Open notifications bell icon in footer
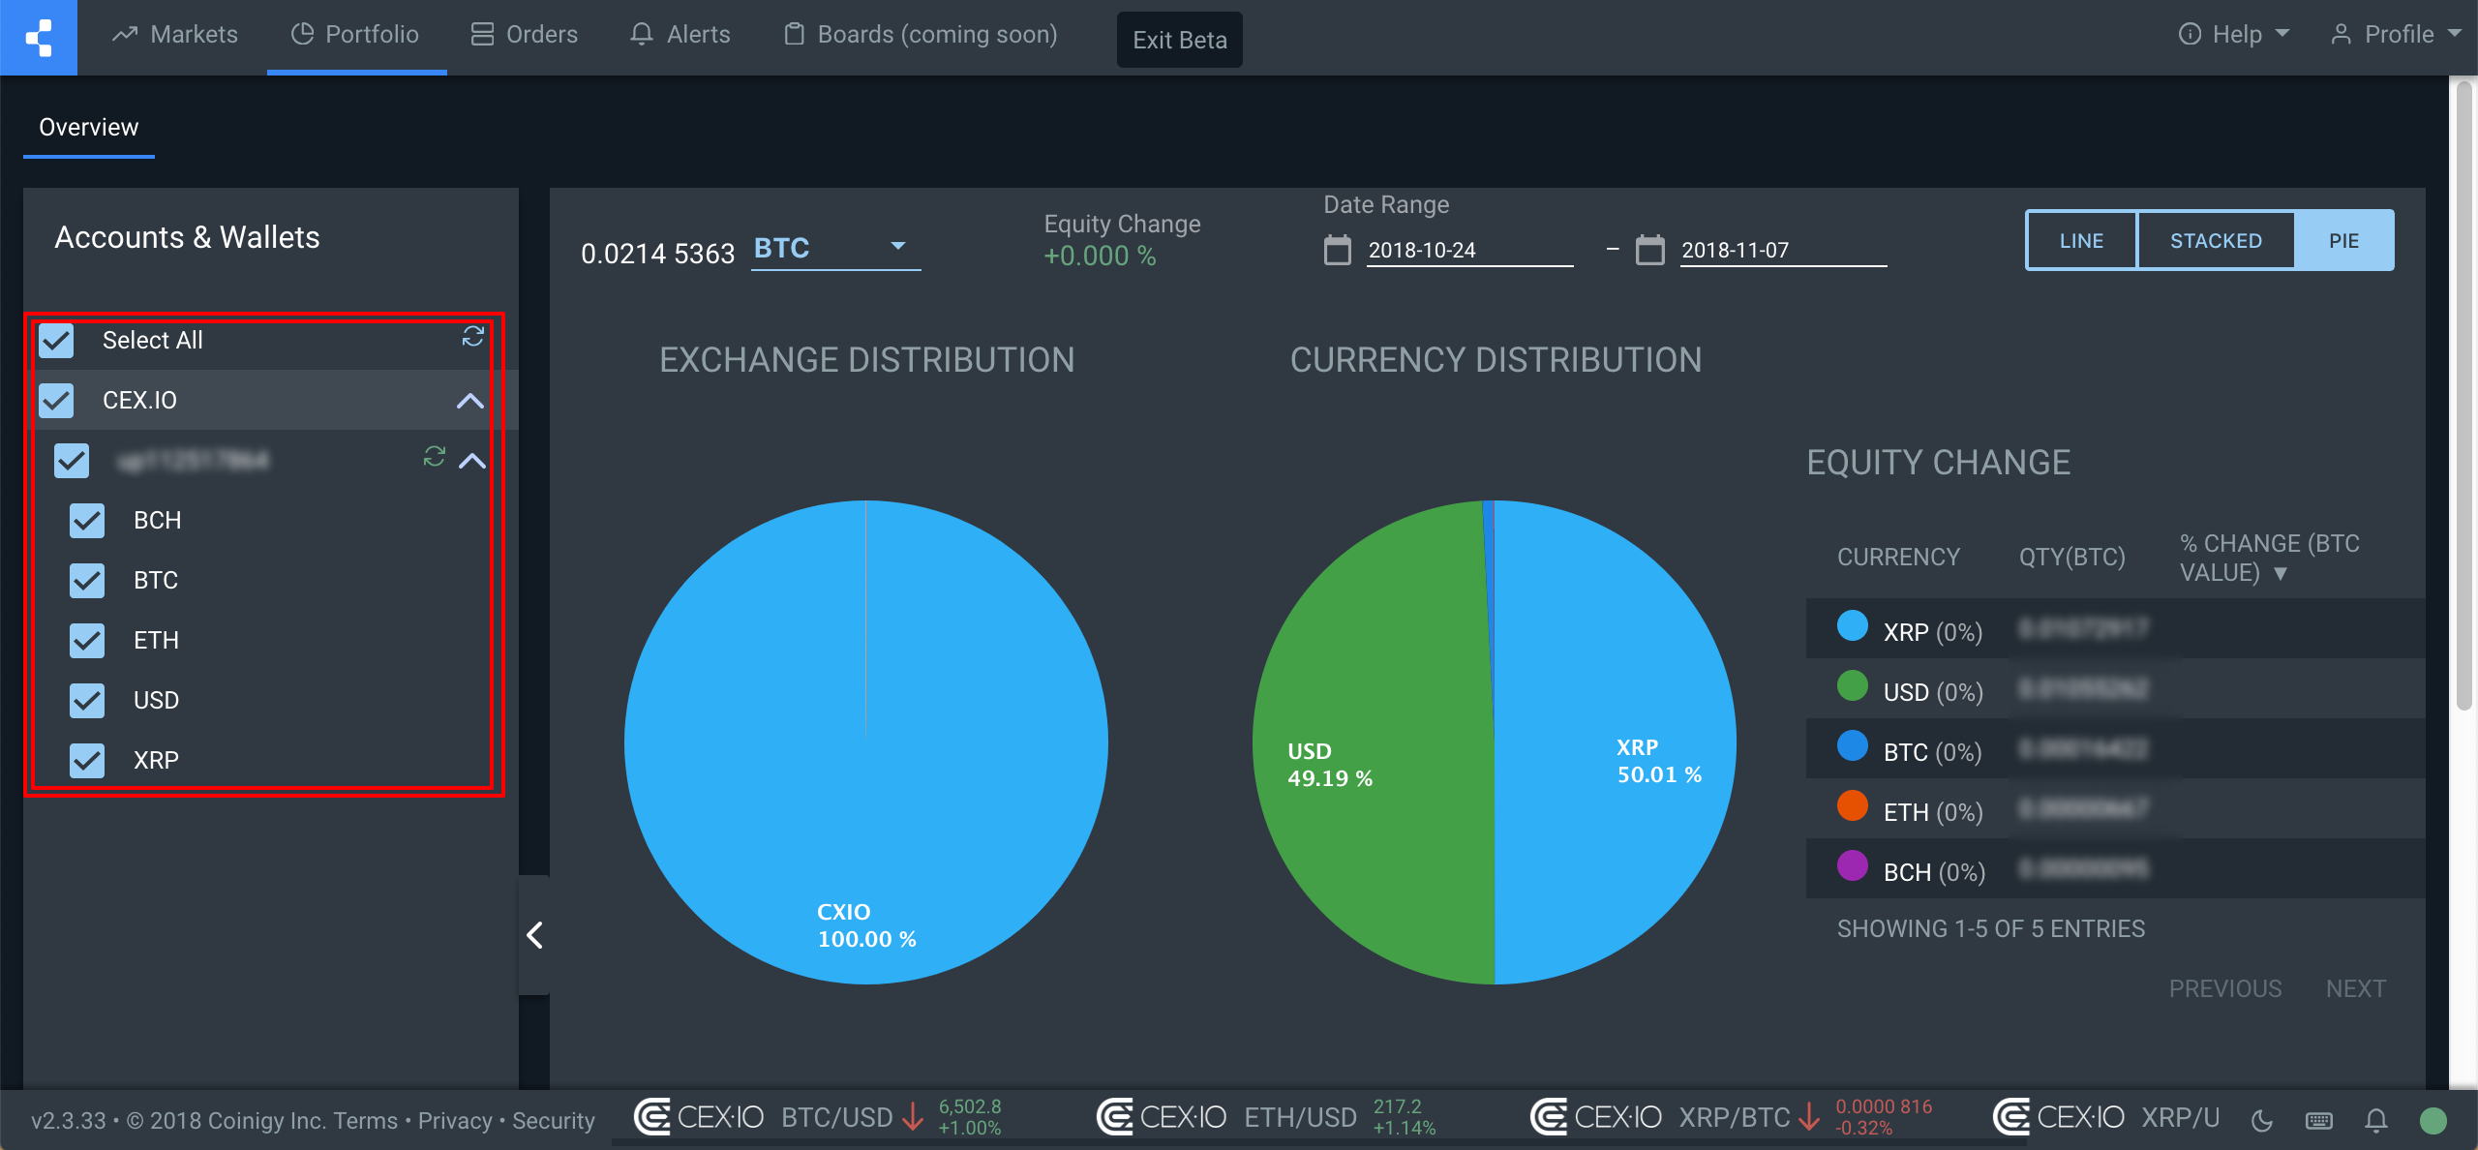 2376,1121
